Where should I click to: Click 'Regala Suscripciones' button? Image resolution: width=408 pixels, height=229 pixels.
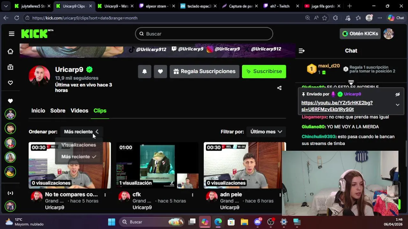[x=204, y=72]
